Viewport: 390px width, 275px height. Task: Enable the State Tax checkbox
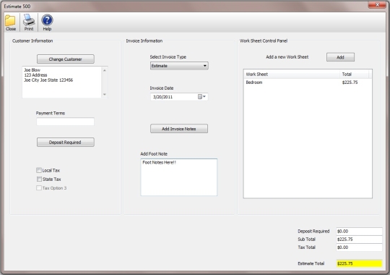pyautogui.click(x=39, y=179)
